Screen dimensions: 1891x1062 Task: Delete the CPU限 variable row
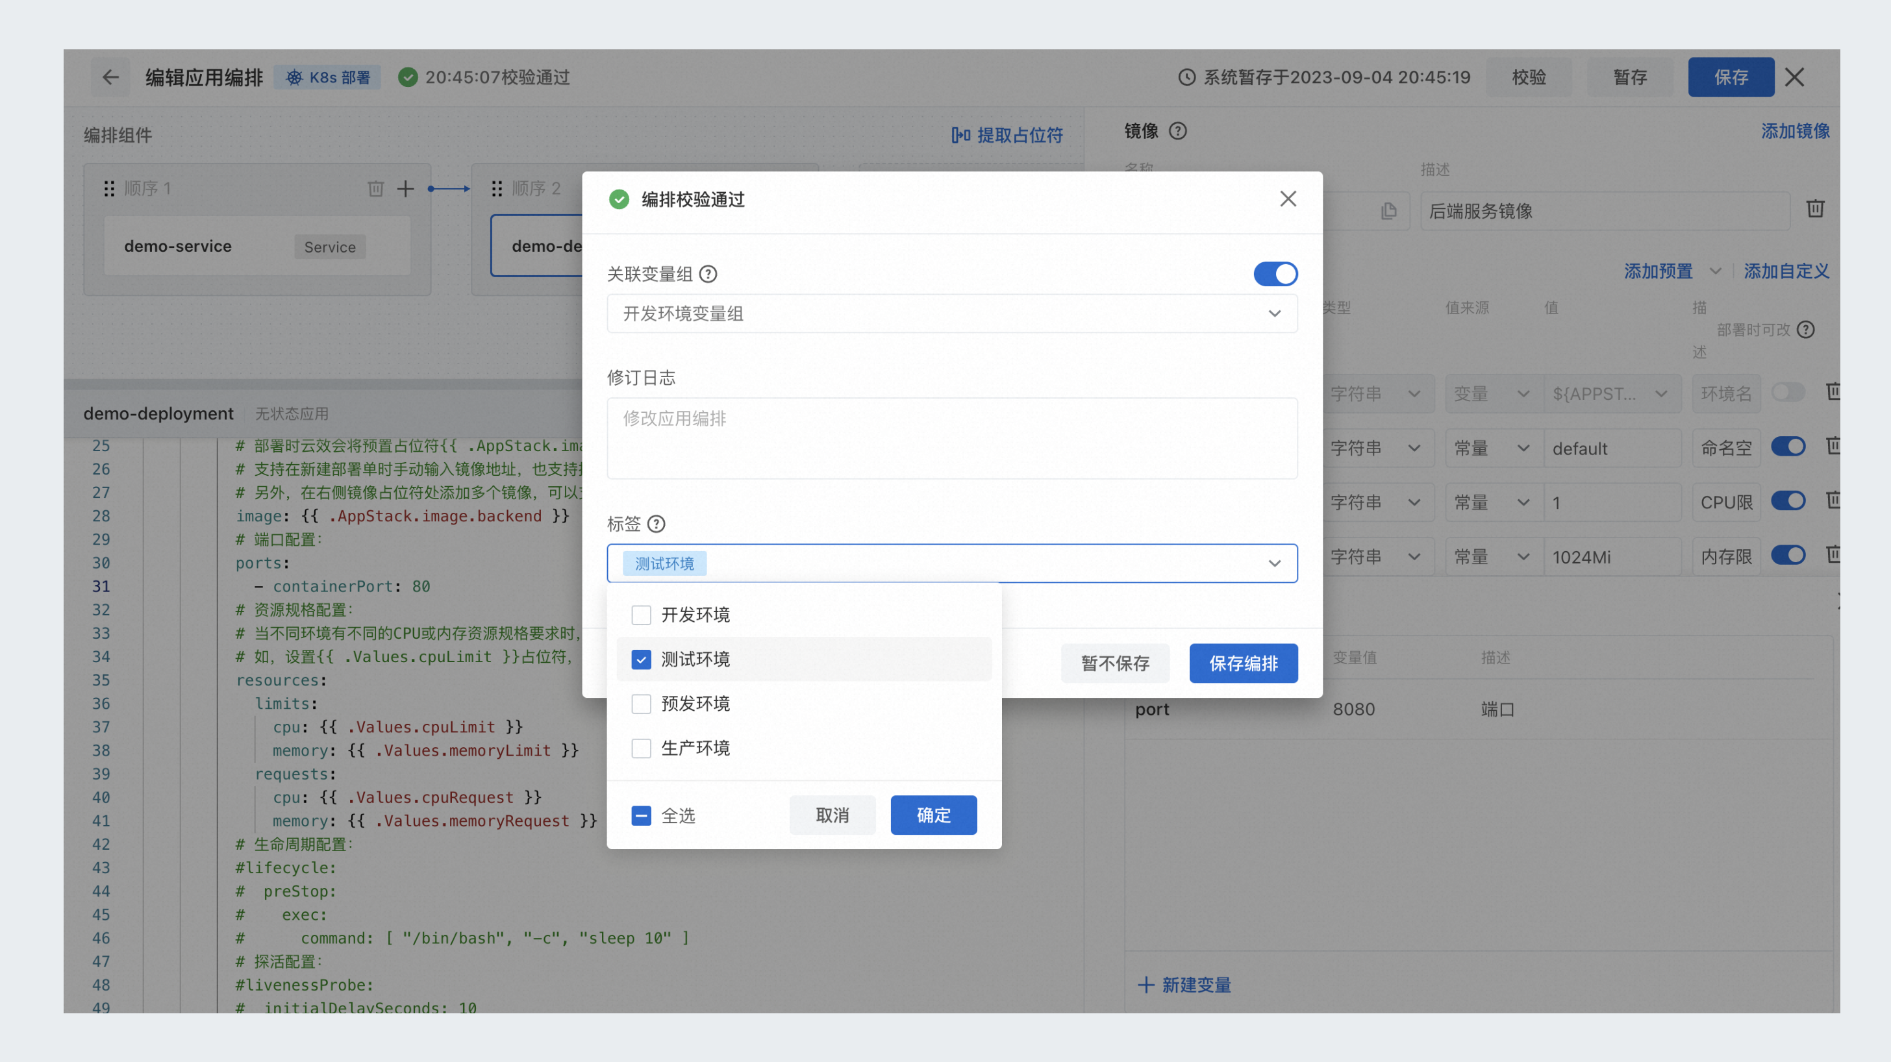click(x=1833, y=500)
